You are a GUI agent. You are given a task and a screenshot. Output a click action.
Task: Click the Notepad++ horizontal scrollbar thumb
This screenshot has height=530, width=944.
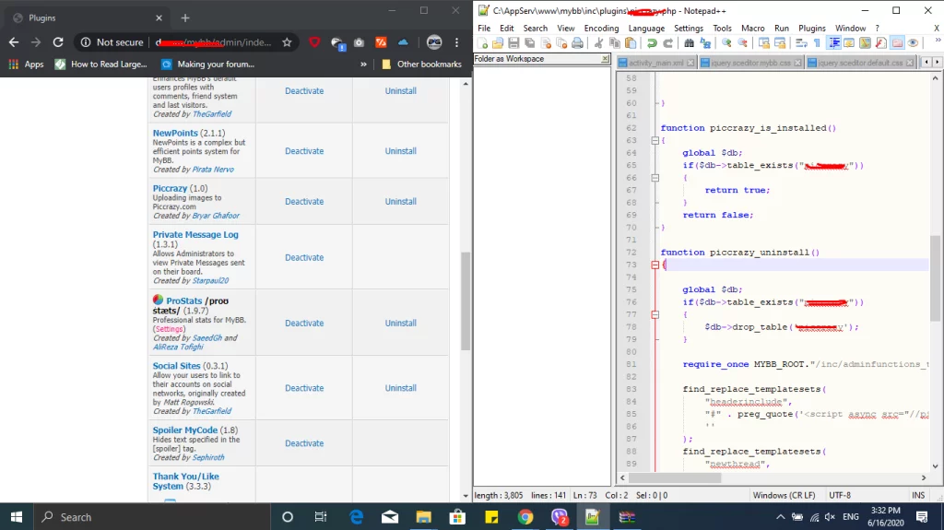(674, 477)
